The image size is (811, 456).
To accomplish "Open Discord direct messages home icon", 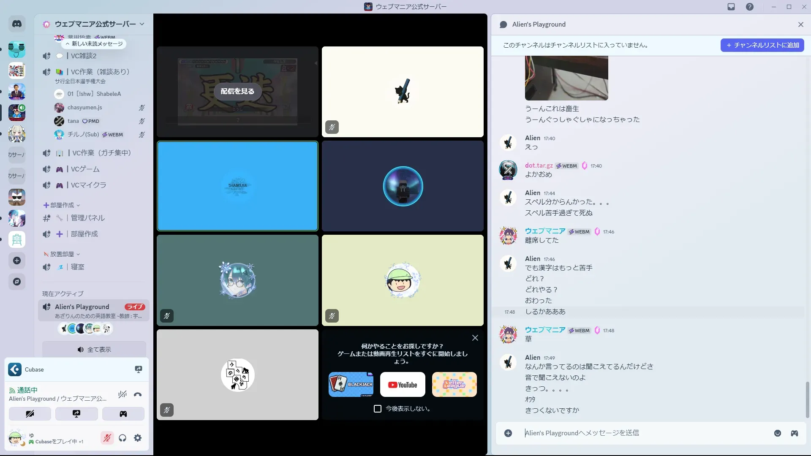I will click(17, 24).
